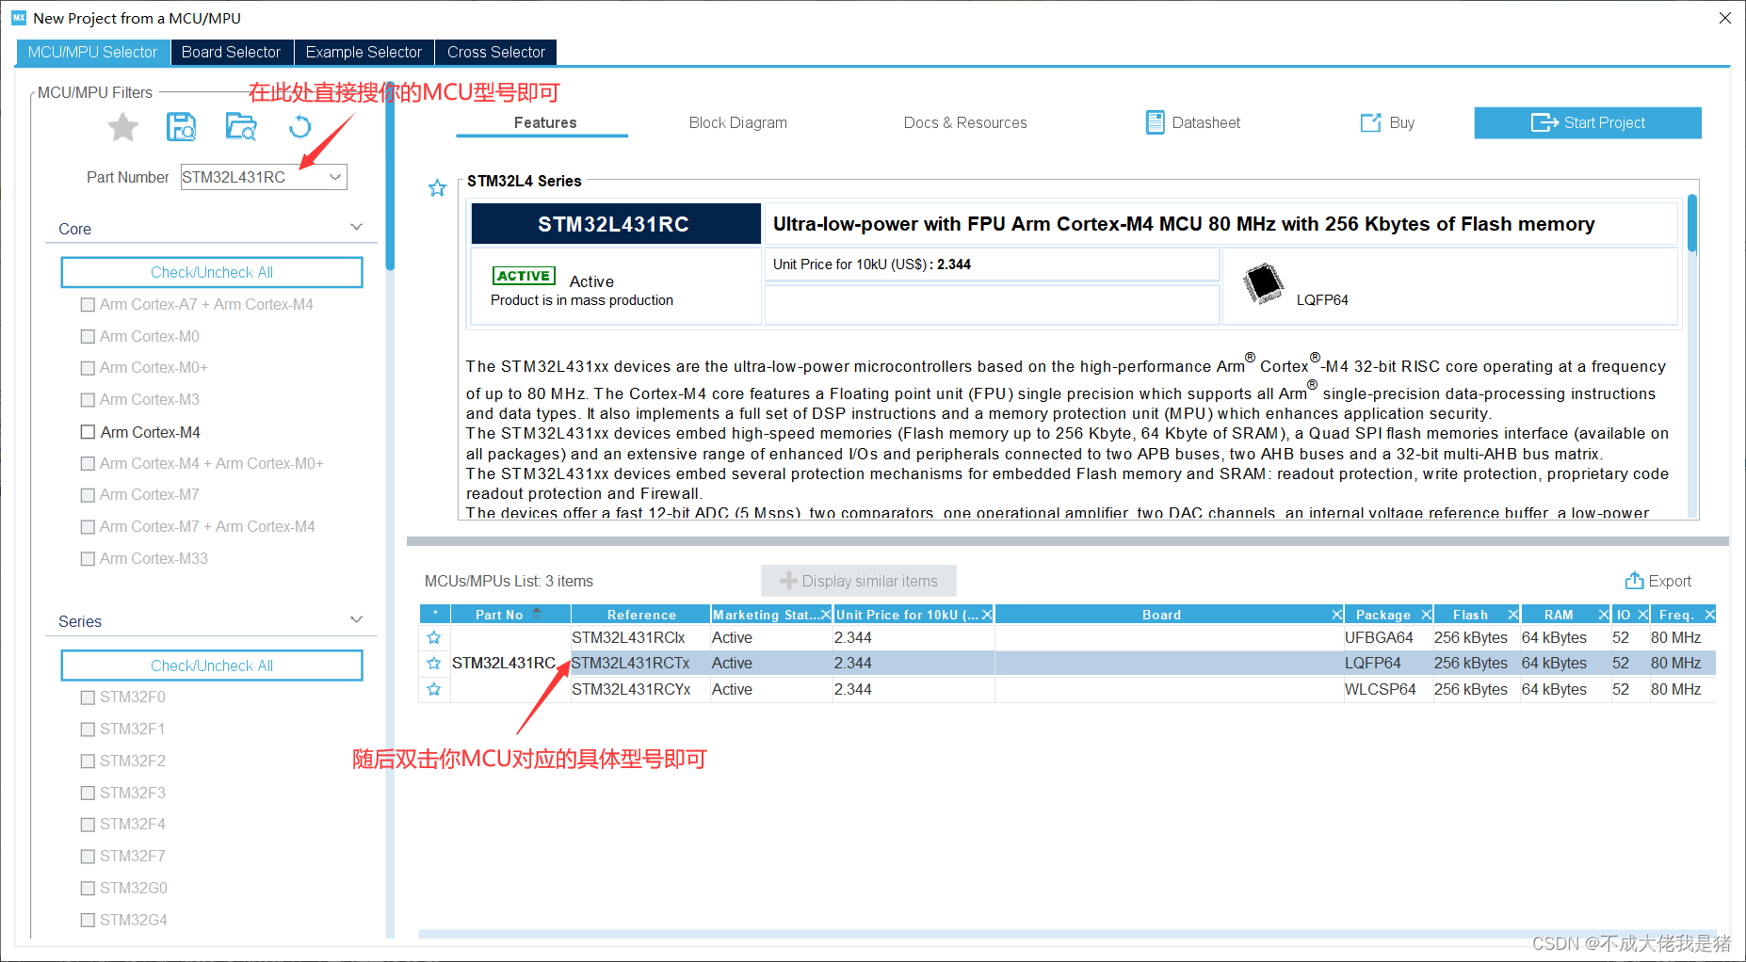This screenshot has width=1746, height=962.
Task: Check the STM32F0 series filter
Action: tap(88, 697)
